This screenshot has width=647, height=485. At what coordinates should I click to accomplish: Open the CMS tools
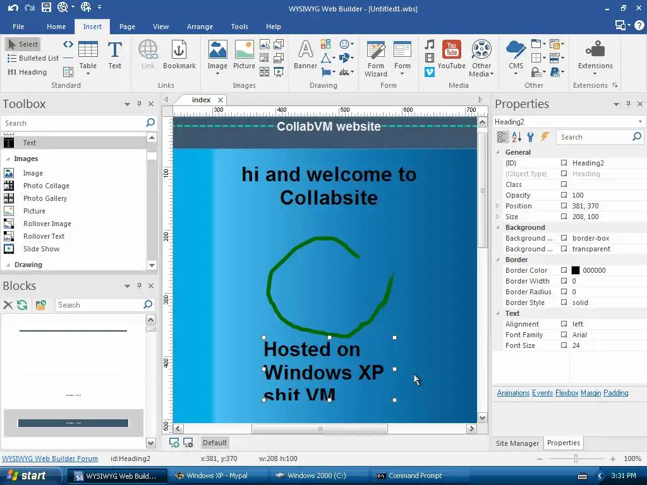coord(516,57)
